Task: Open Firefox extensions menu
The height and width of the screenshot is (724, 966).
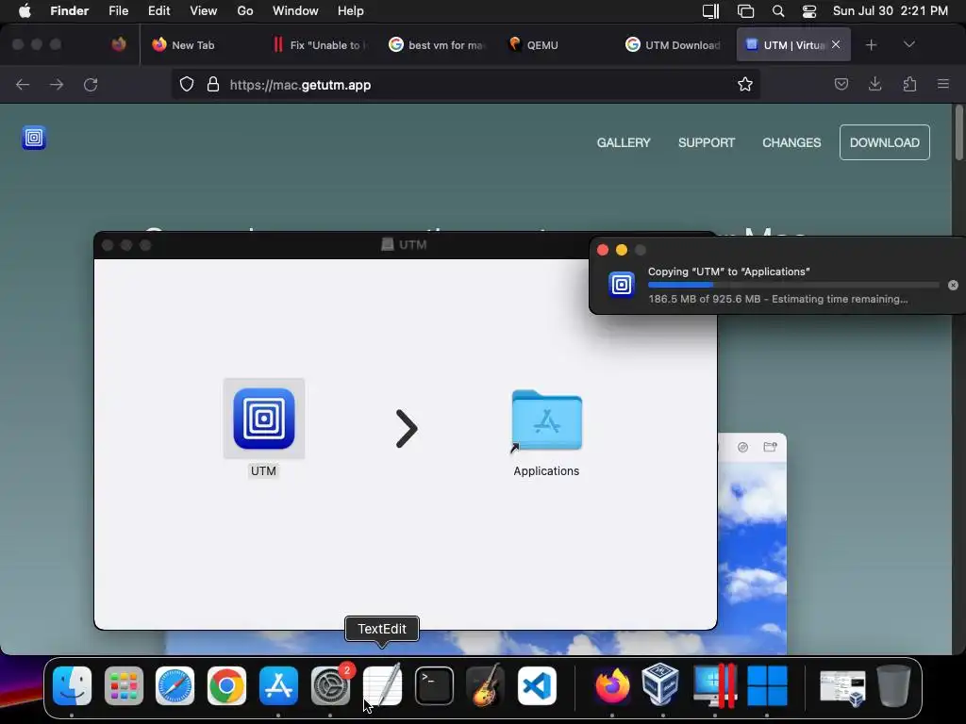Action: pyautogui.click(x=909, y=84)
